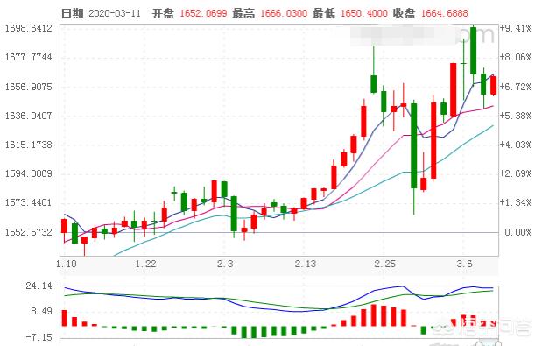Click the 1594.3069 price axis label
Screen dimensions: 542x346
coord(28,173)
